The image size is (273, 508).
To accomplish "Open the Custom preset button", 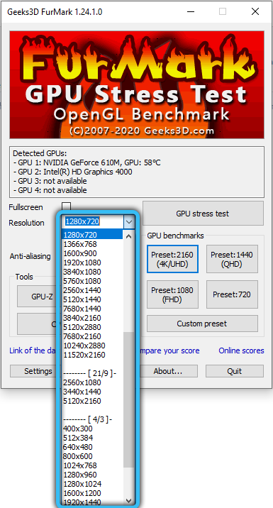I will (202, 324).
